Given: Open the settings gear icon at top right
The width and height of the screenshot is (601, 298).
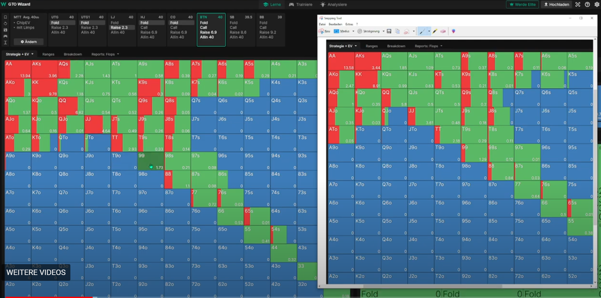Looking at the screenshot, I should click(597, 4).
